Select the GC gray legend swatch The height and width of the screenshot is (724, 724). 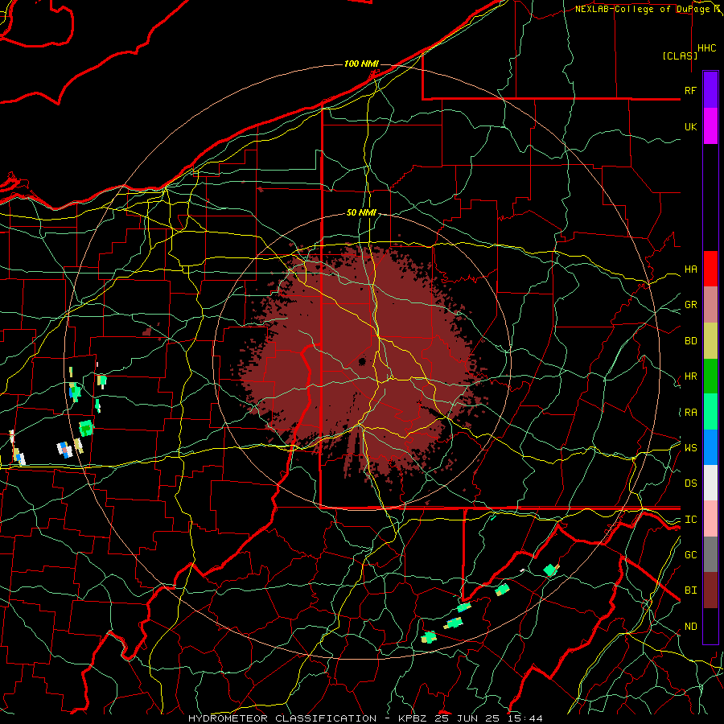coord(710,554)
